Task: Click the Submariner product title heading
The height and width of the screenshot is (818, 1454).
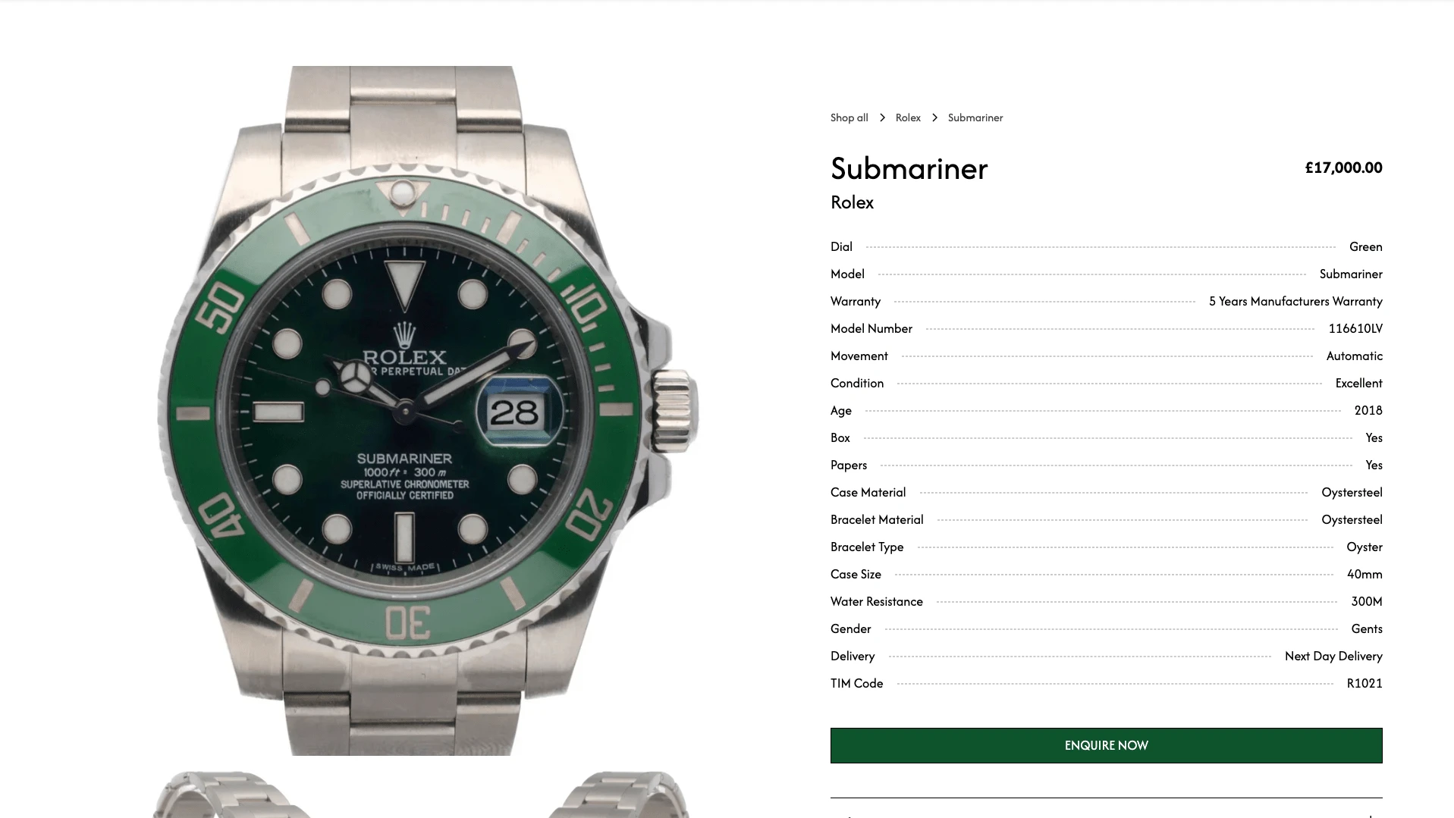Action: click(909, 168)
